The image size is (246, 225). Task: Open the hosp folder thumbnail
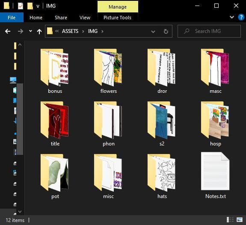215,120
